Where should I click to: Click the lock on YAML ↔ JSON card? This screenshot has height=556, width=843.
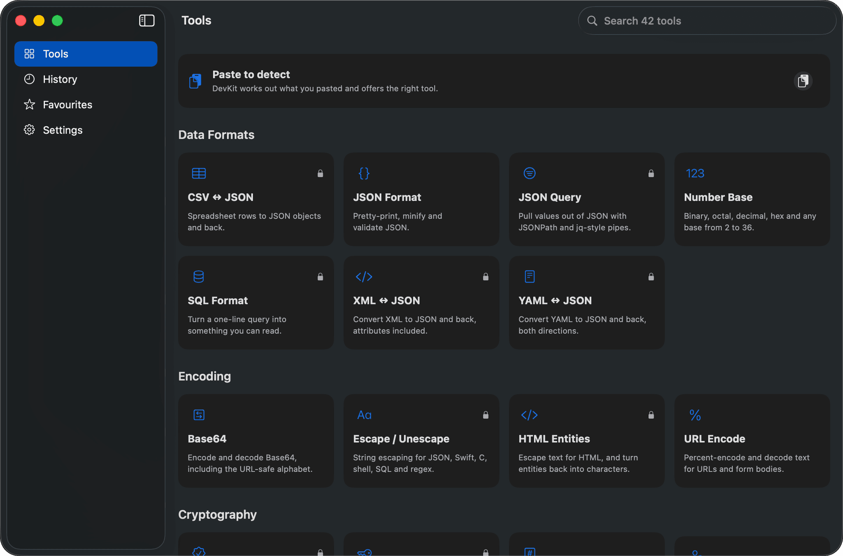point(651,277)
